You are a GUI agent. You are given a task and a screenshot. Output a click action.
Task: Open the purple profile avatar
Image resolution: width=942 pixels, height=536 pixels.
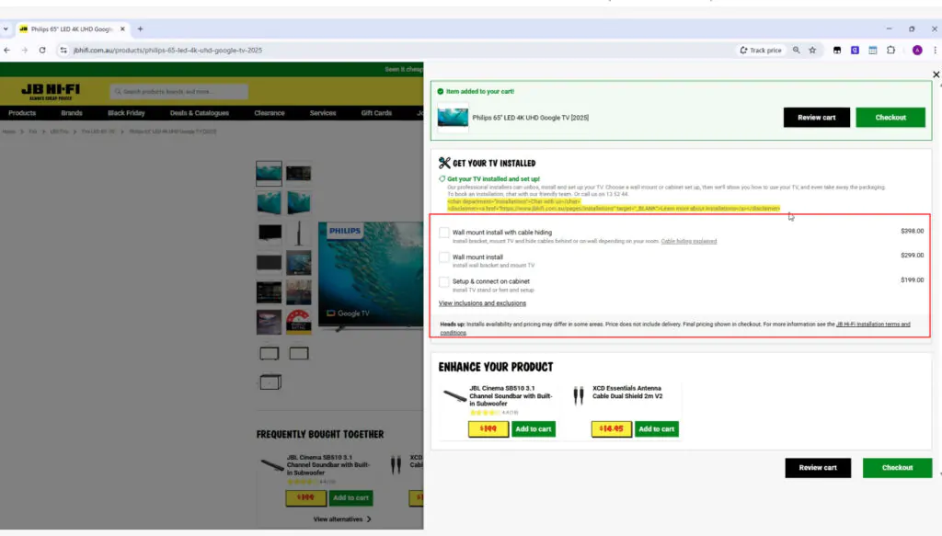click(x=917, y=51)
